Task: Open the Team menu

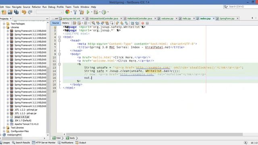Action: [68, 7]
